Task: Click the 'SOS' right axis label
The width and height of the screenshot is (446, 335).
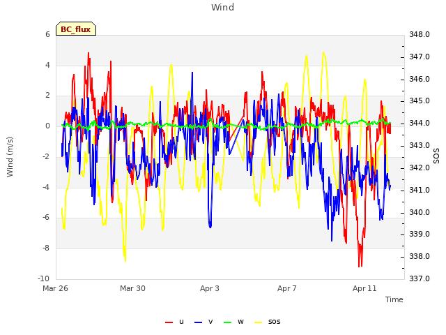Action: pos(436,156)
